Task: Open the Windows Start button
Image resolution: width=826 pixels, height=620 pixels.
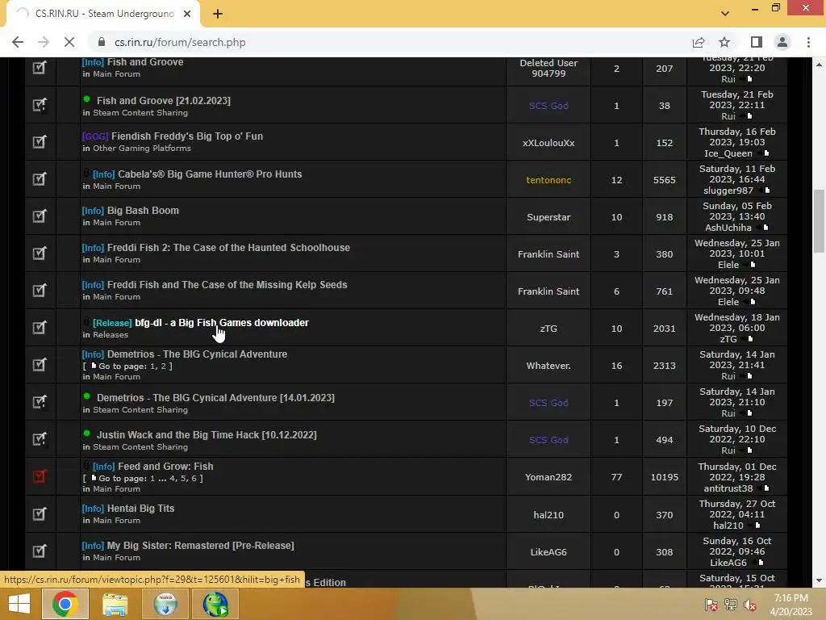Action: coord(19,604)
